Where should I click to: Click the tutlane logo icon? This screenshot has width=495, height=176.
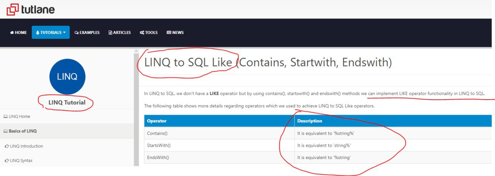(x=12, y=9)
